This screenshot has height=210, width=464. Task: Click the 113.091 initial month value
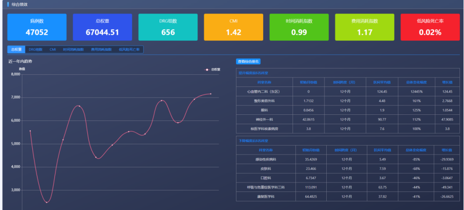[311, 187]
